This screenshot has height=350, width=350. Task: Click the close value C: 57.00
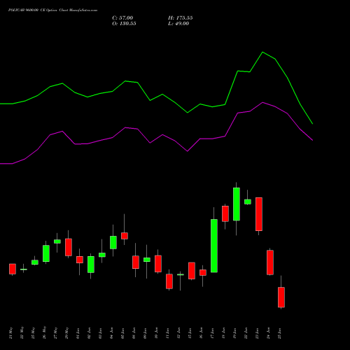click(x=122, y=18)
